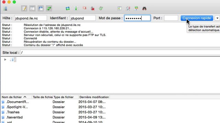This screenshot has width=220, height=123.
Task: Open file search with binoculars icon
Action: click(x=144, y=9)
